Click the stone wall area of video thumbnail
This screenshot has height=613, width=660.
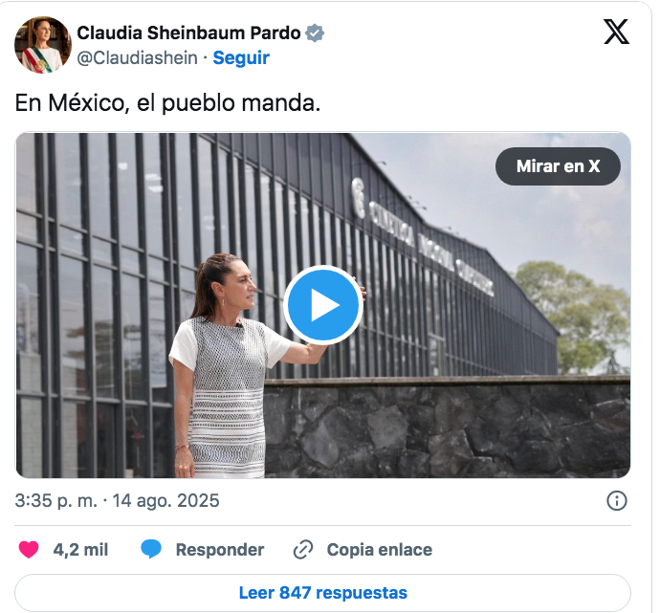(446, 429)
